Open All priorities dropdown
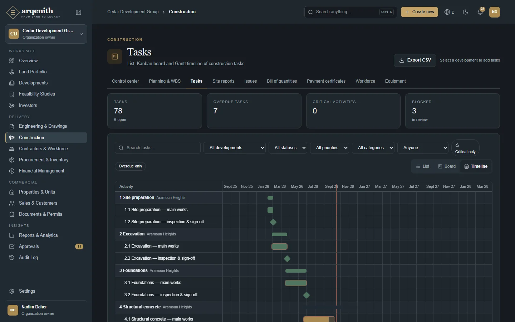Image resolution: width=515 pixels, height=322 pixels. click(330, 148)
